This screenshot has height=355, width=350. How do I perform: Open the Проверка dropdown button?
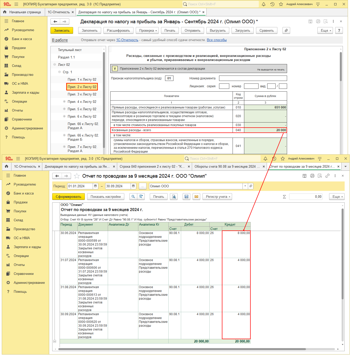(147, 30)
